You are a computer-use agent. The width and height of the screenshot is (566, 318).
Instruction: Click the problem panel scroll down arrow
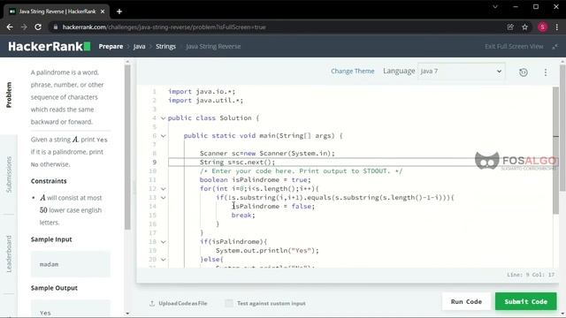[127, 314]
